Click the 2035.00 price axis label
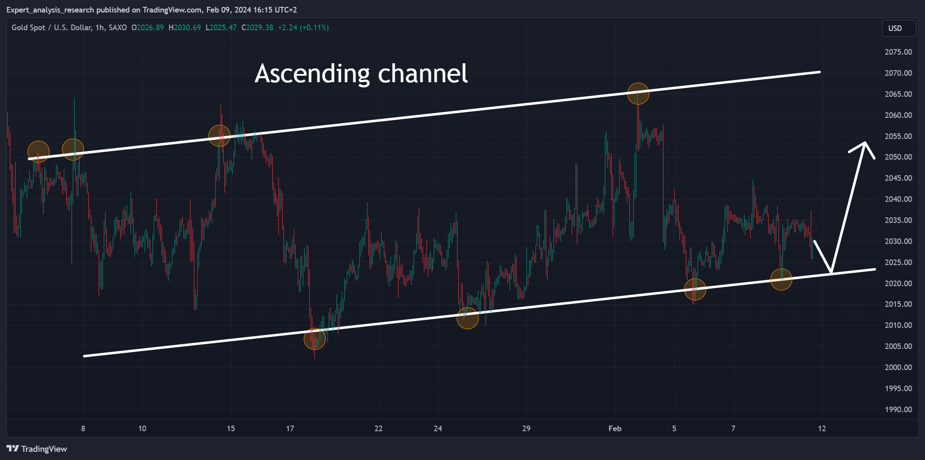 (898, 220)
